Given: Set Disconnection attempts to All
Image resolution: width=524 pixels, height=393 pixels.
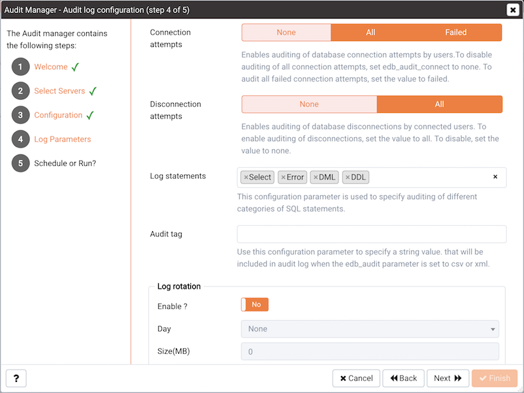Looking at the screenshot, I should 440,104.
